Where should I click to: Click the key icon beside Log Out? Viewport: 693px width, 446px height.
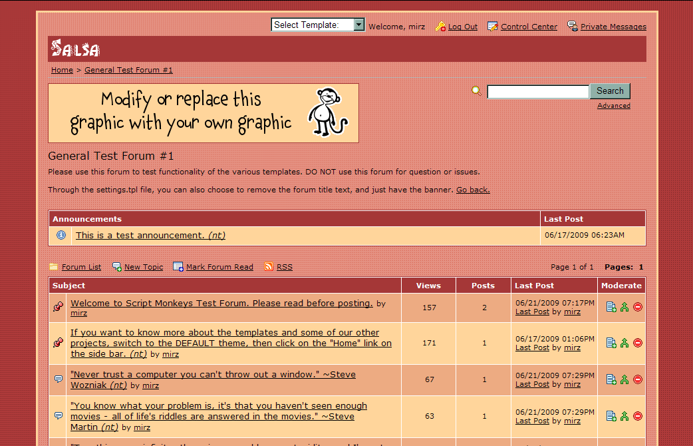coord(440,27)
